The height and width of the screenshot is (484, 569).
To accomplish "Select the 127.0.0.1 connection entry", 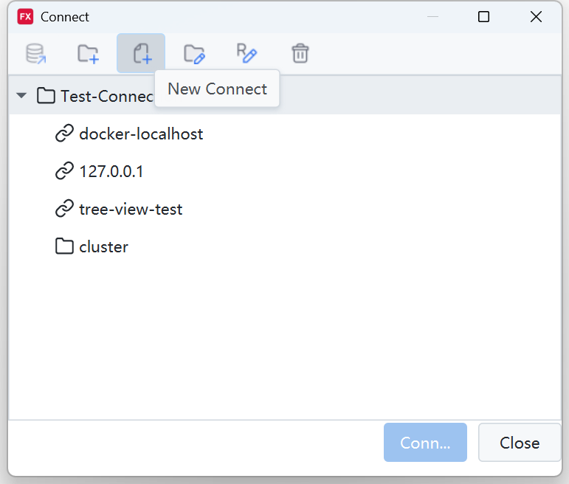I will pyautogui.click(x=111, y=172).
